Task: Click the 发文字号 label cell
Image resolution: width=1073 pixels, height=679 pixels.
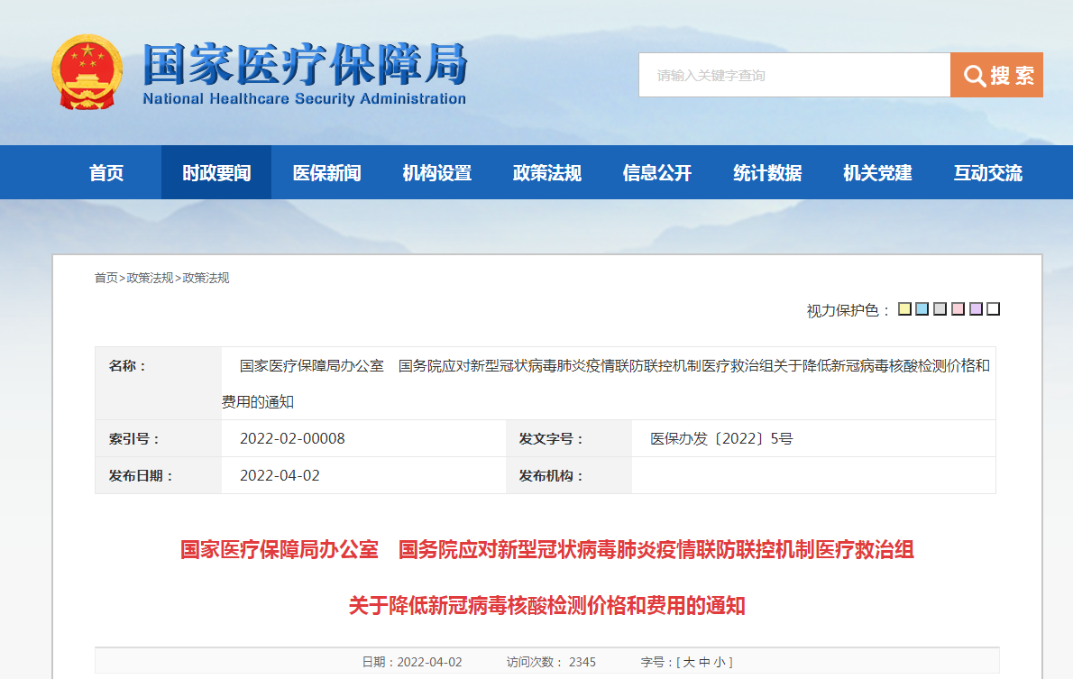Action: 569,439
